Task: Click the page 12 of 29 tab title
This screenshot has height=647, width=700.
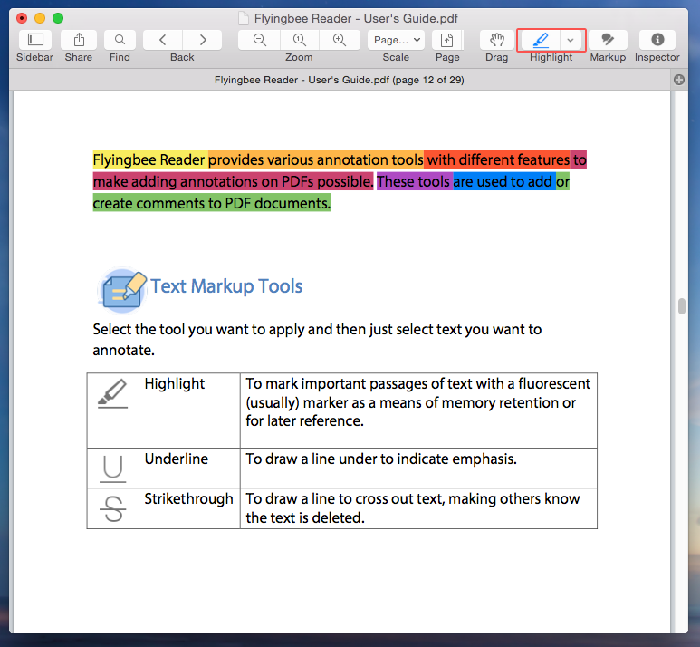Action: coord(339,80)
